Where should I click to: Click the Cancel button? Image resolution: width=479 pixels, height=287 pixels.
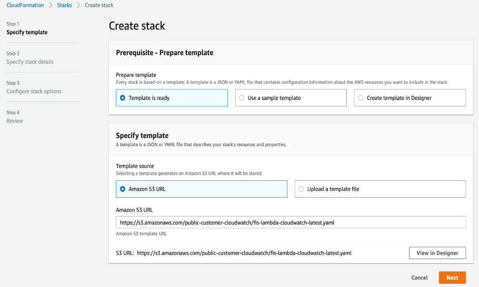[x=420, y=278]
